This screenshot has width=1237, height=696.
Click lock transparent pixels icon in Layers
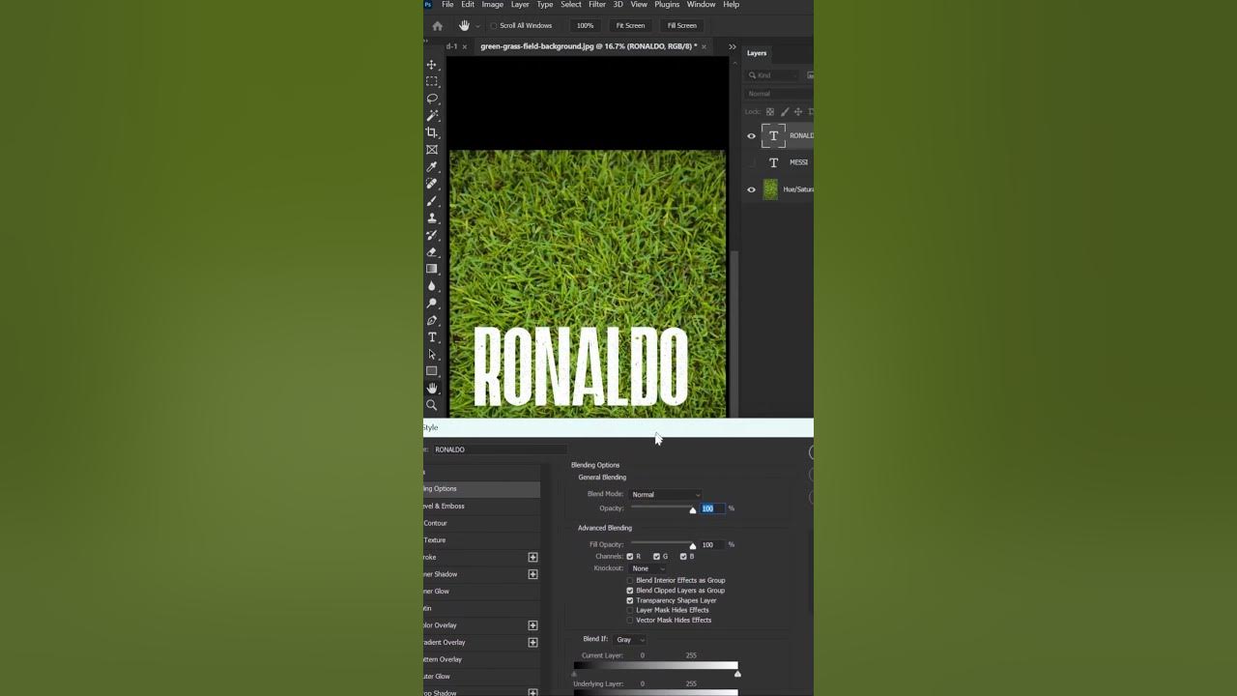[770, 112]
